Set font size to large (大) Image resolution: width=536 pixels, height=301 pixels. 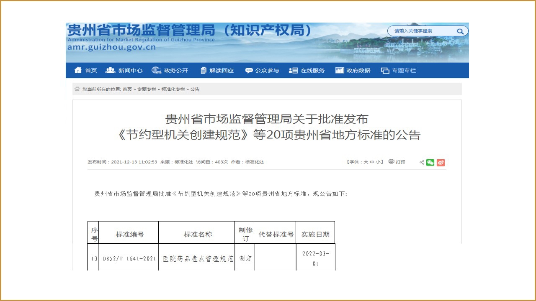point(366,162)
